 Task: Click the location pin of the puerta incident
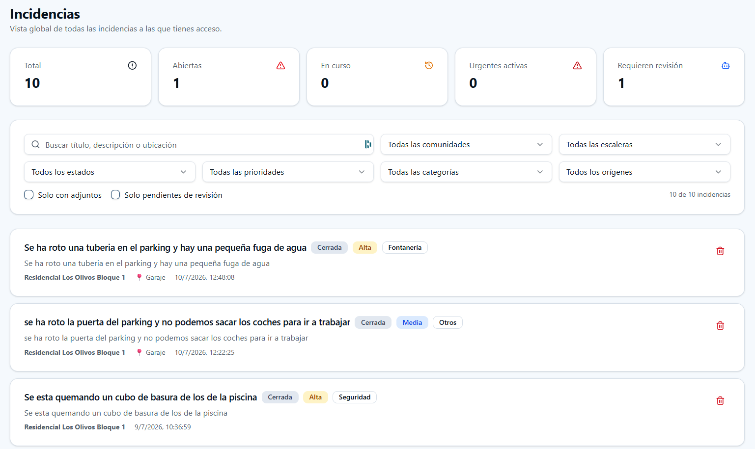click(x=139, y=352)
